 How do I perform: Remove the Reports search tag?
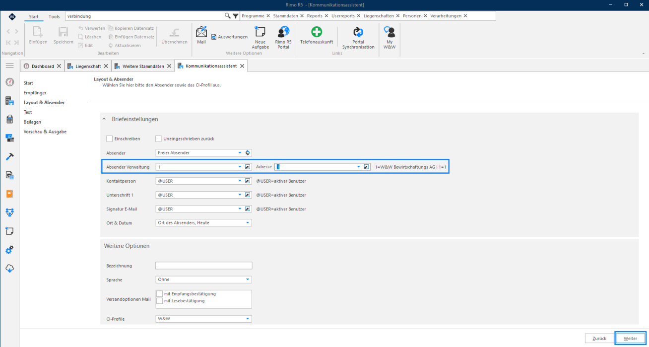pos(326,16)
